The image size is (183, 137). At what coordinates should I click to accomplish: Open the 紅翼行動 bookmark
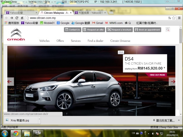[147, 23]
